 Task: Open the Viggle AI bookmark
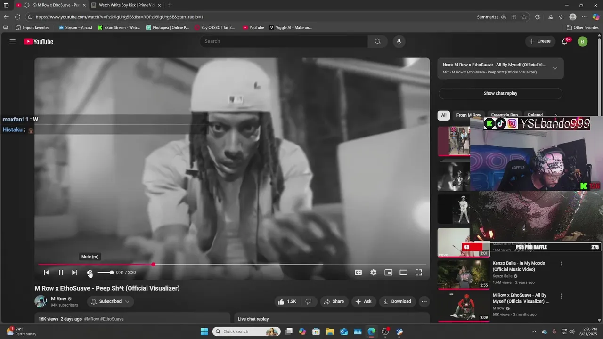point(291,27)
